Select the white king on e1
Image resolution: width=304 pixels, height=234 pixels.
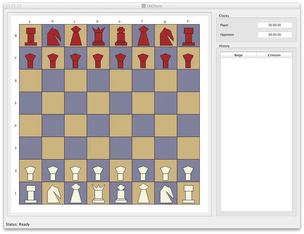pyautogui.click(x=121, y=193)
